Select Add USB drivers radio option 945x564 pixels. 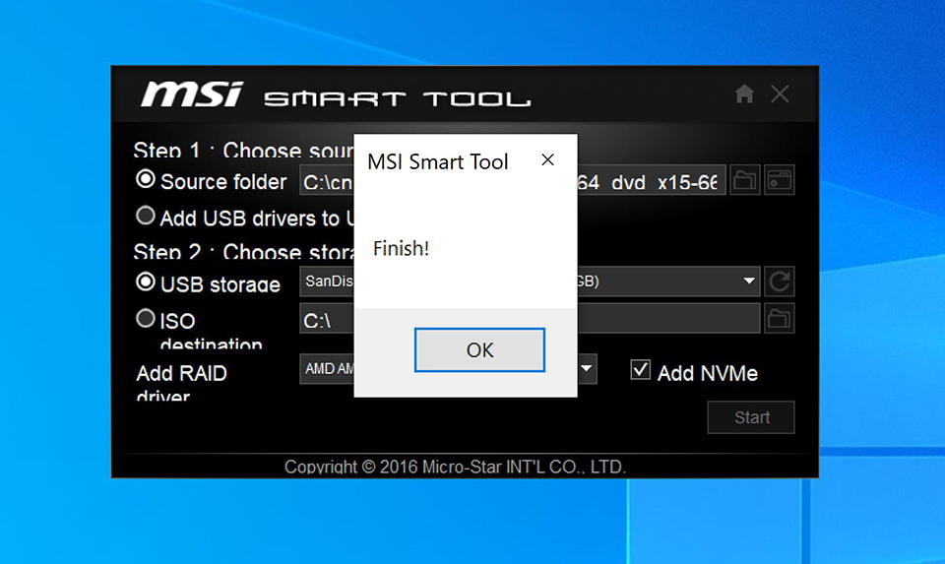tap(146, 216)
